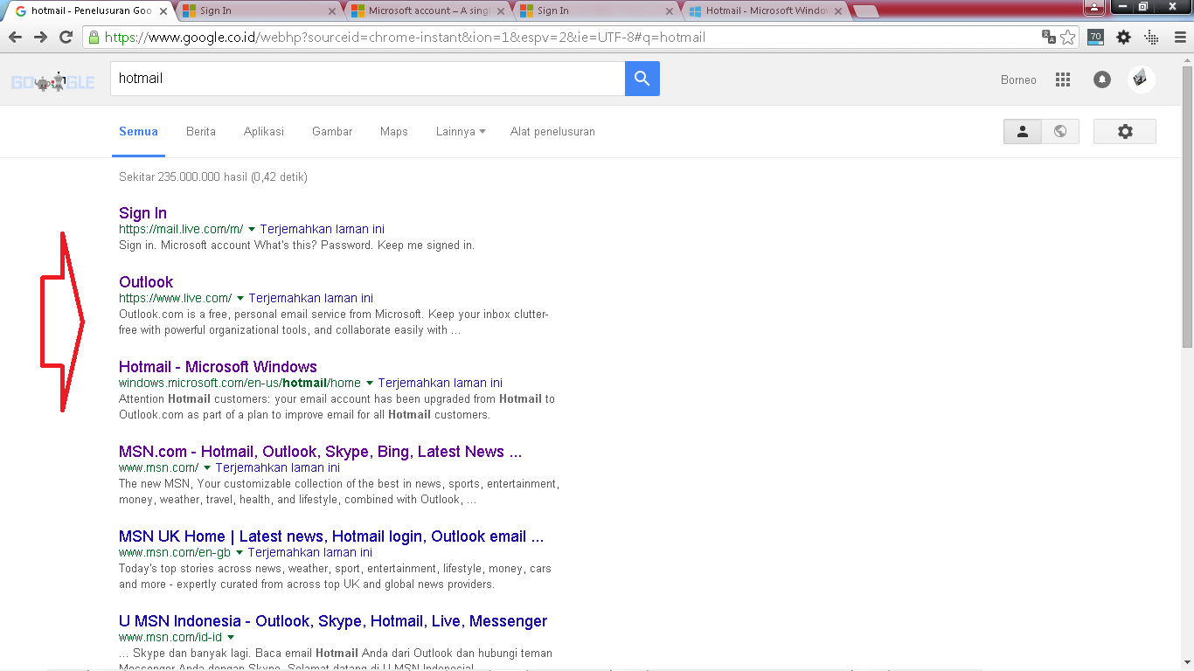Select the Semua search tab
The height and width of the screenshot is (671, 1194).
pyautogui.click(x=138, y=131)
